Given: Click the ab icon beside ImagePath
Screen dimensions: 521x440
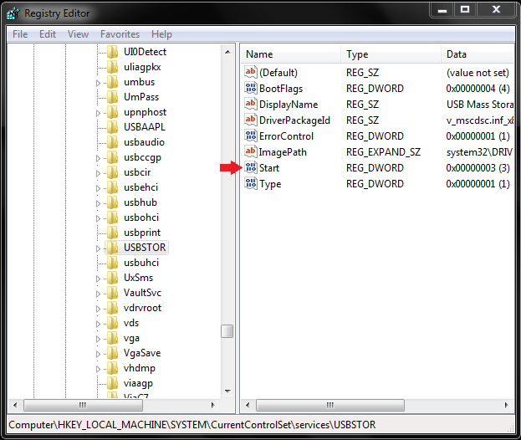Looking at the screenshot, I should pos(251,152).
